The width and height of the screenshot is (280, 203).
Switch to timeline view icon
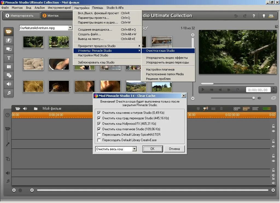(246, 109)
